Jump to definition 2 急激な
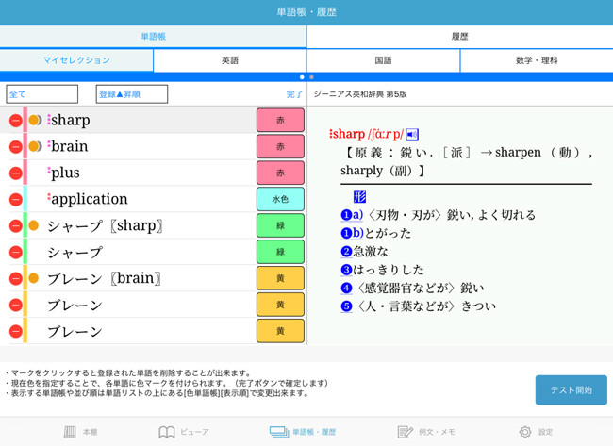Screen dimensions: 613x446 pos(346,252)
